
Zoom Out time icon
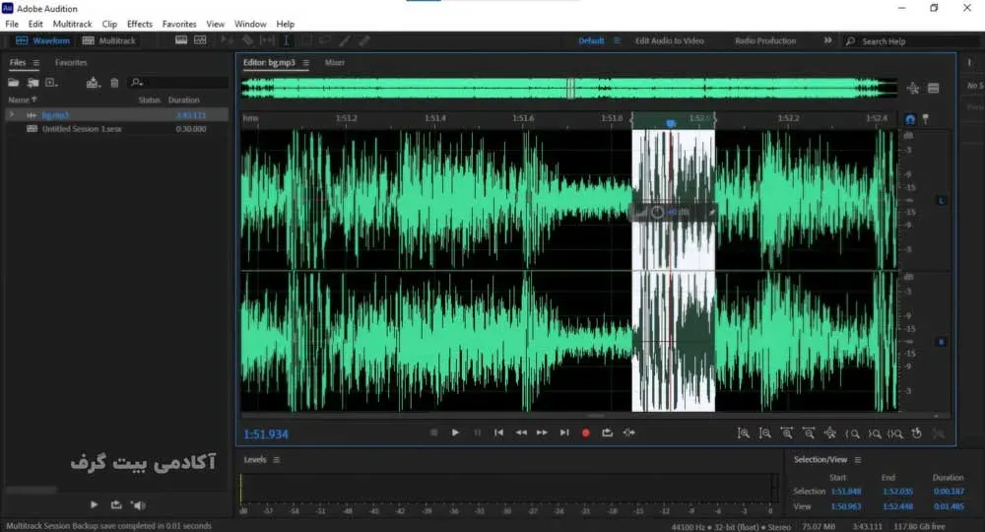pos(809,433)
